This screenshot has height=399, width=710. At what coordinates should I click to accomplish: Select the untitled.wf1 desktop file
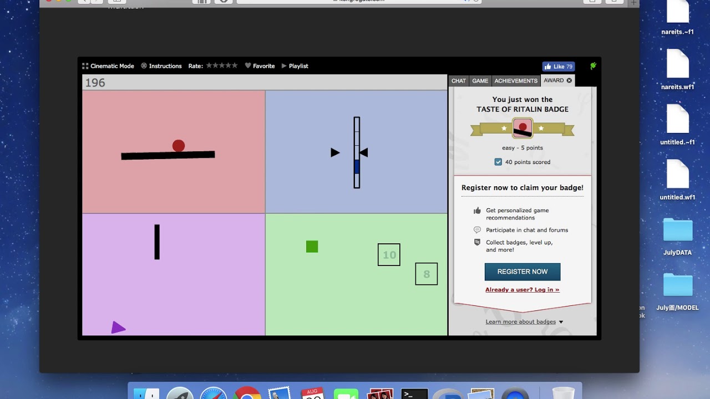click(677, 180)
